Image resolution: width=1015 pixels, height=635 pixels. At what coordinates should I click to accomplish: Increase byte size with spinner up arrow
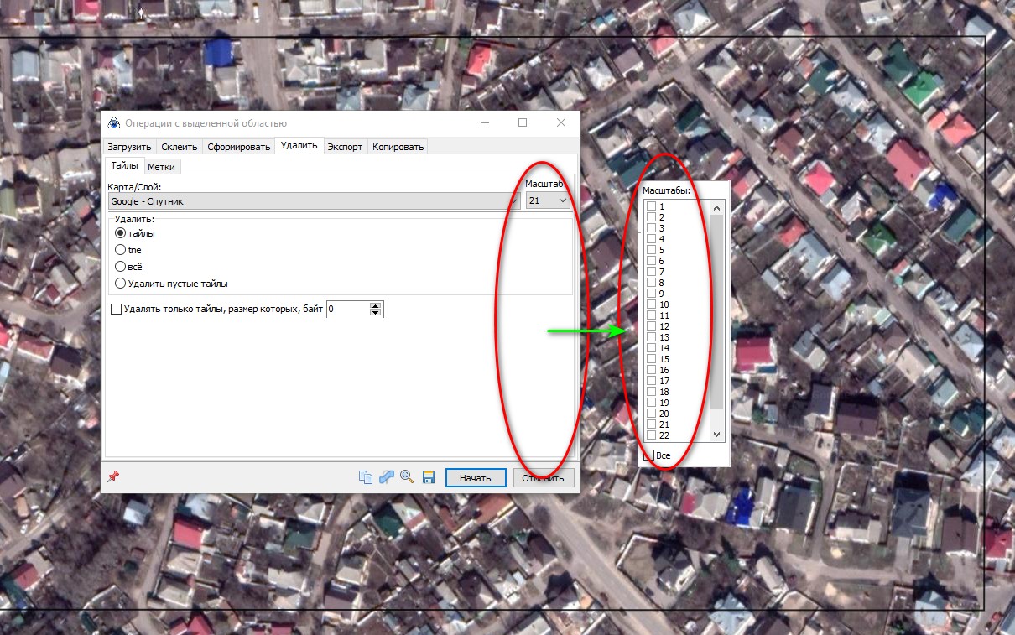coord(375,305)
